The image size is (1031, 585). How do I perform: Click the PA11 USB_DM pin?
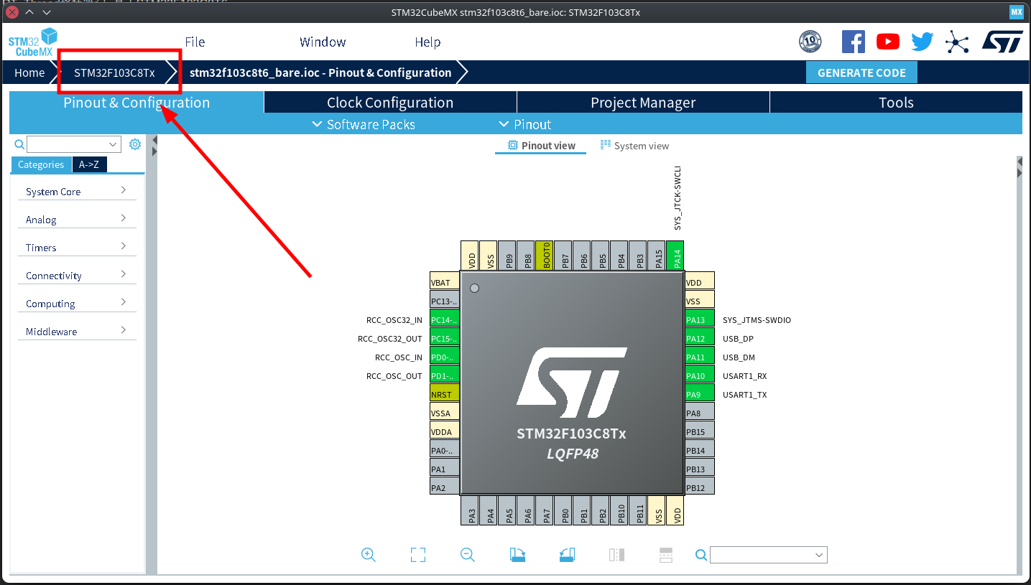pyautogui.click(x=701, y=357)
